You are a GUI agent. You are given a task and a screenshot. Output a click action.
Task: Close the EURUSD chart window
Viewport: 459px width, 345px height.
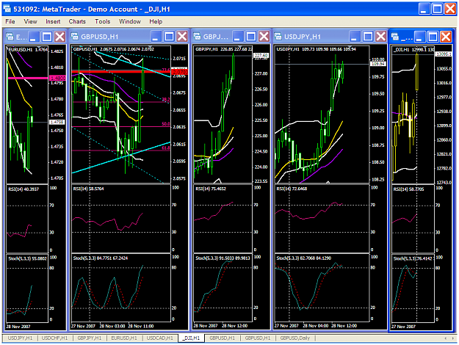tap(60, 37)
